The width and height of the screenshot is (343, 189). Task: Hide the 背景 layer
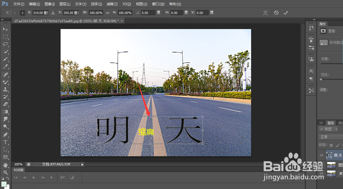click(321, 173)
